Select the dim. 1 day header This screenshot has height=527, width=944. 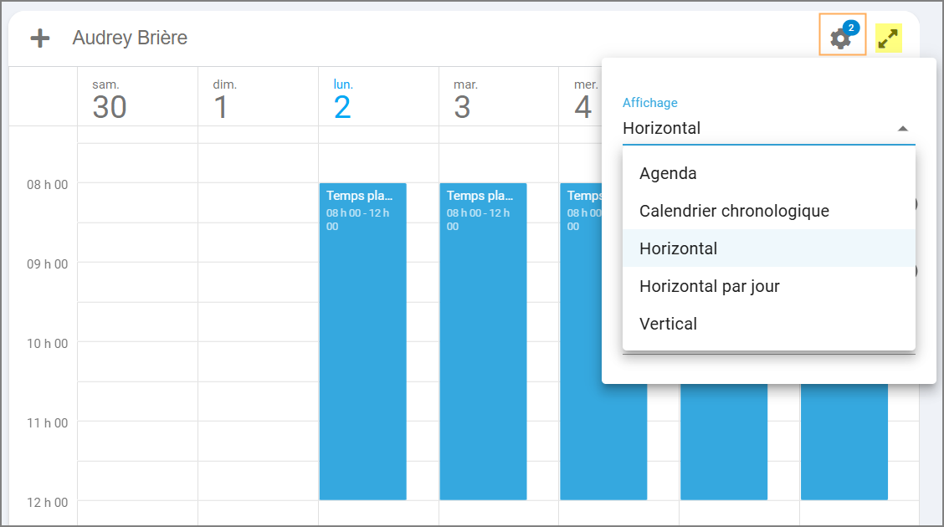click(x=221, y=99)
